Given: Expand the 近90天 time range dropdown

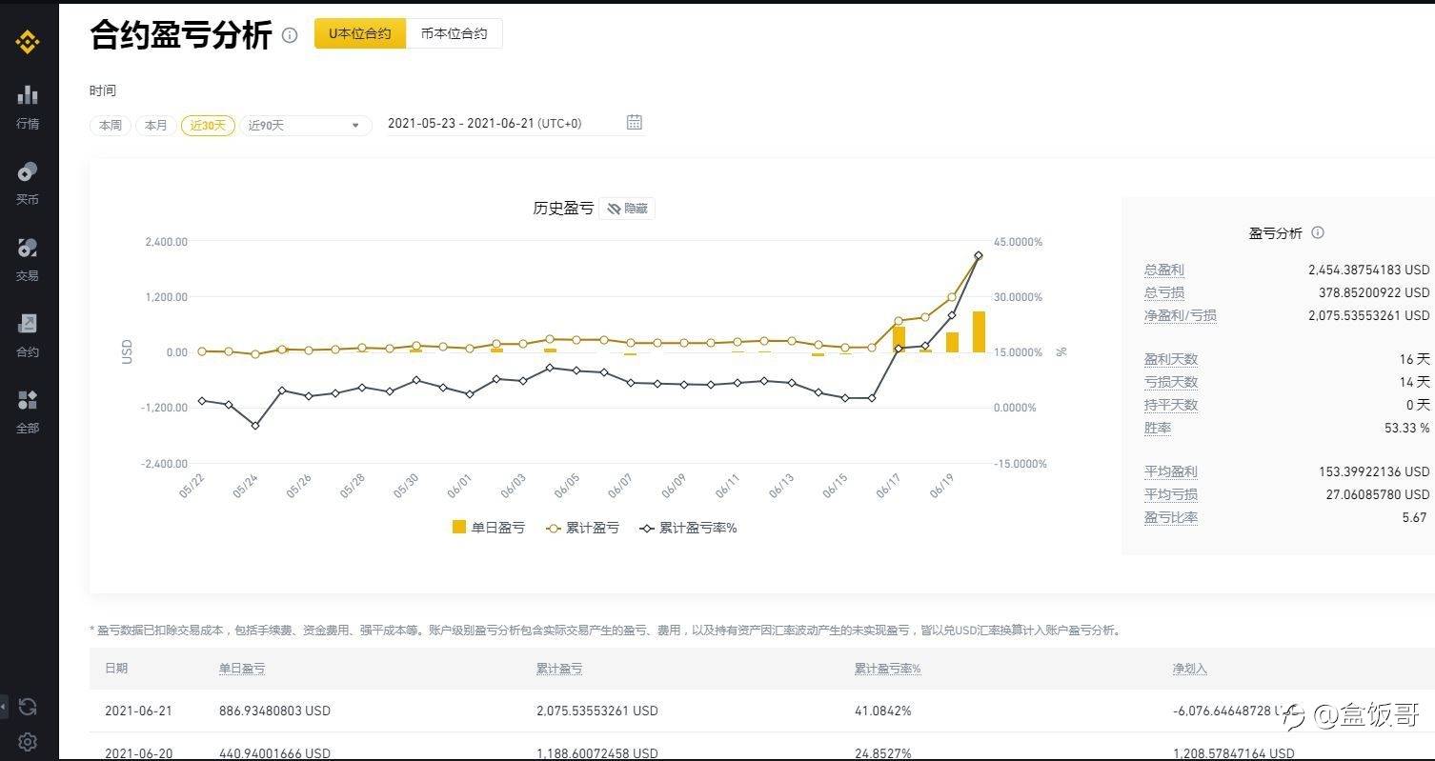Looking at the screenshot, I should tap(305, 125).
